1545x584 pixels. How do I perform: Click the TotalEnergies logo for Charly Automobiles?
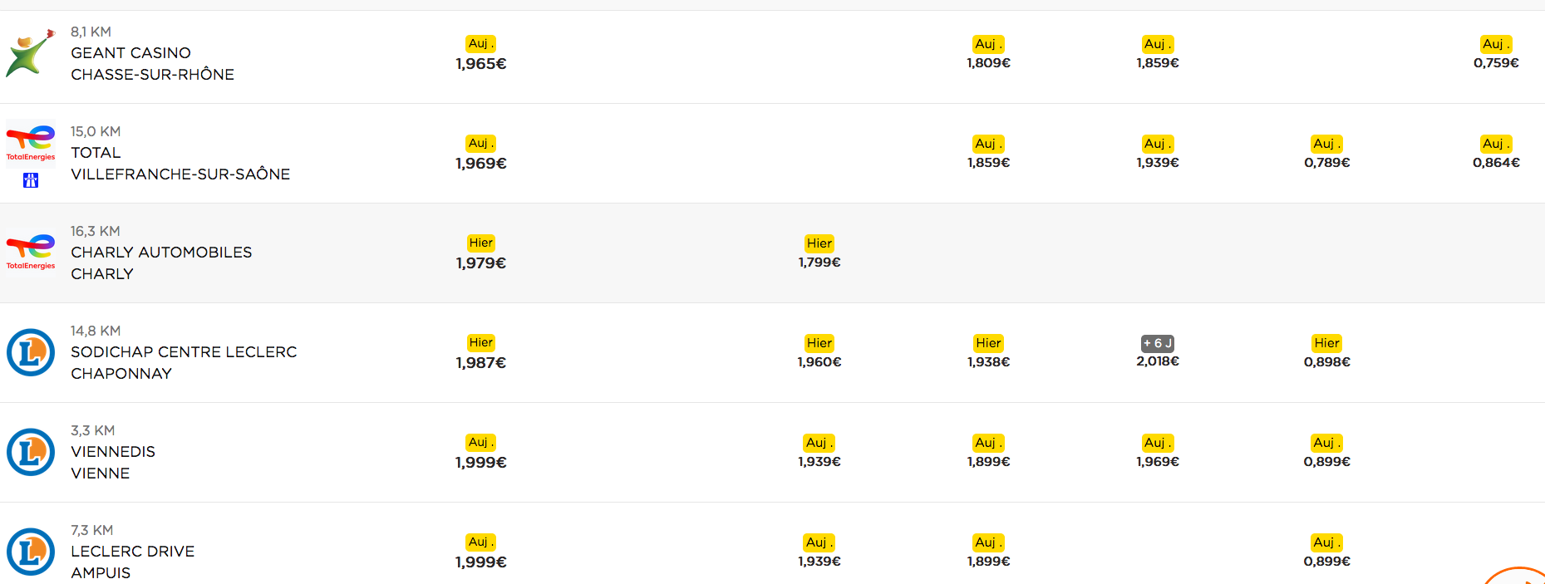point(31,252)
